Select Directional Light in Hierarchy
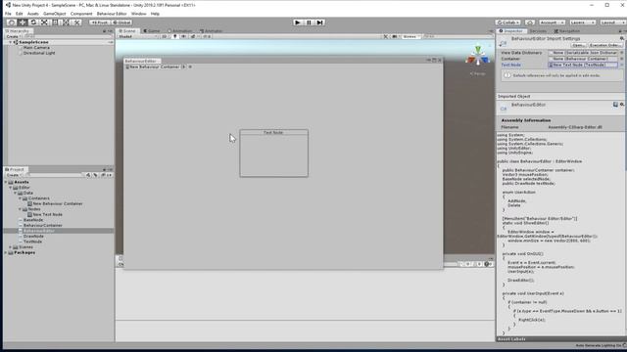Image resolution: width=627 pixels, height=352 pixels. point(39,53)
